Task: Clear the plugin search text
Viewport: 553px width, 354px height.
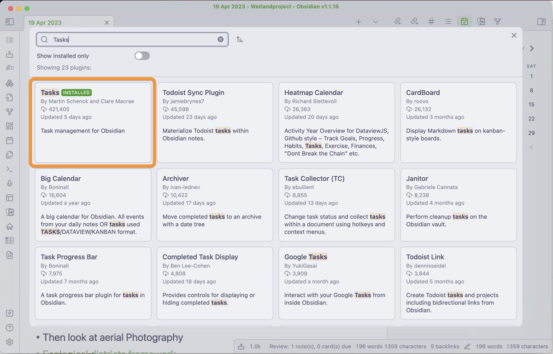Action: [x=220, y=40]
